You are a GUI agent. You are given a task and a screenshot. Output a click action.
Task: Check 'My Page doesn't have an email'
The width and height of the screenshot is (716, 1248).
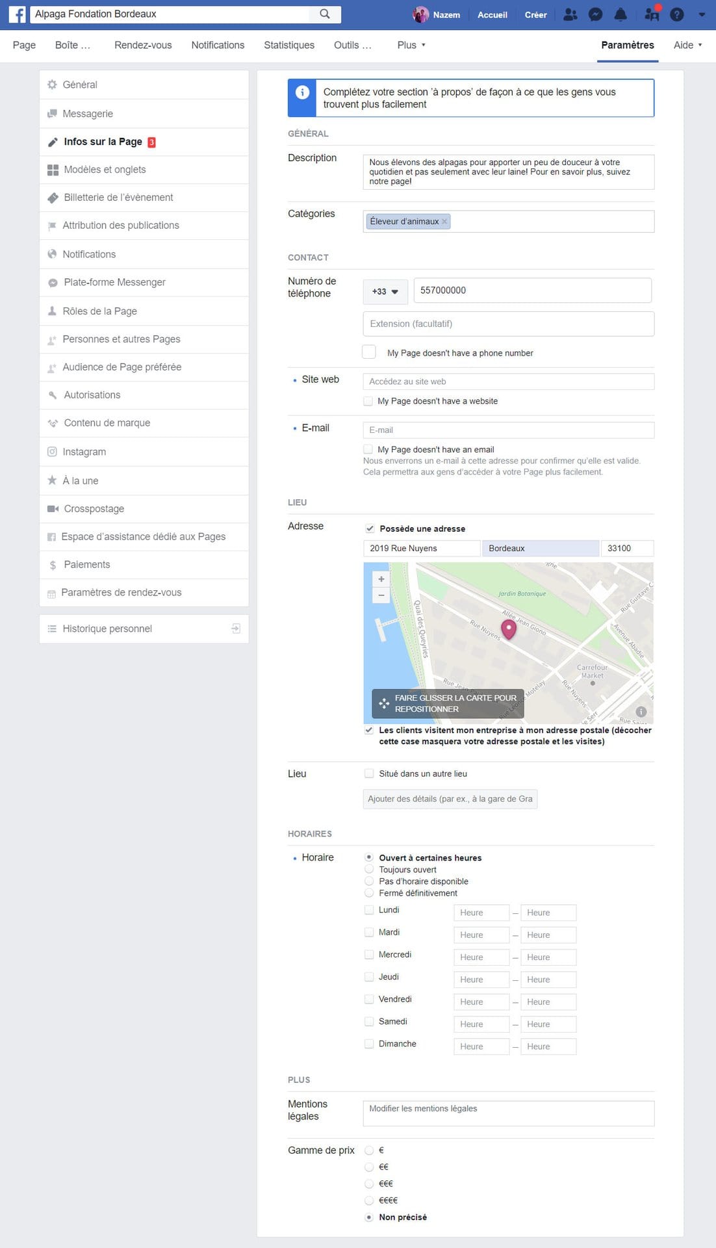pos(368,449)
